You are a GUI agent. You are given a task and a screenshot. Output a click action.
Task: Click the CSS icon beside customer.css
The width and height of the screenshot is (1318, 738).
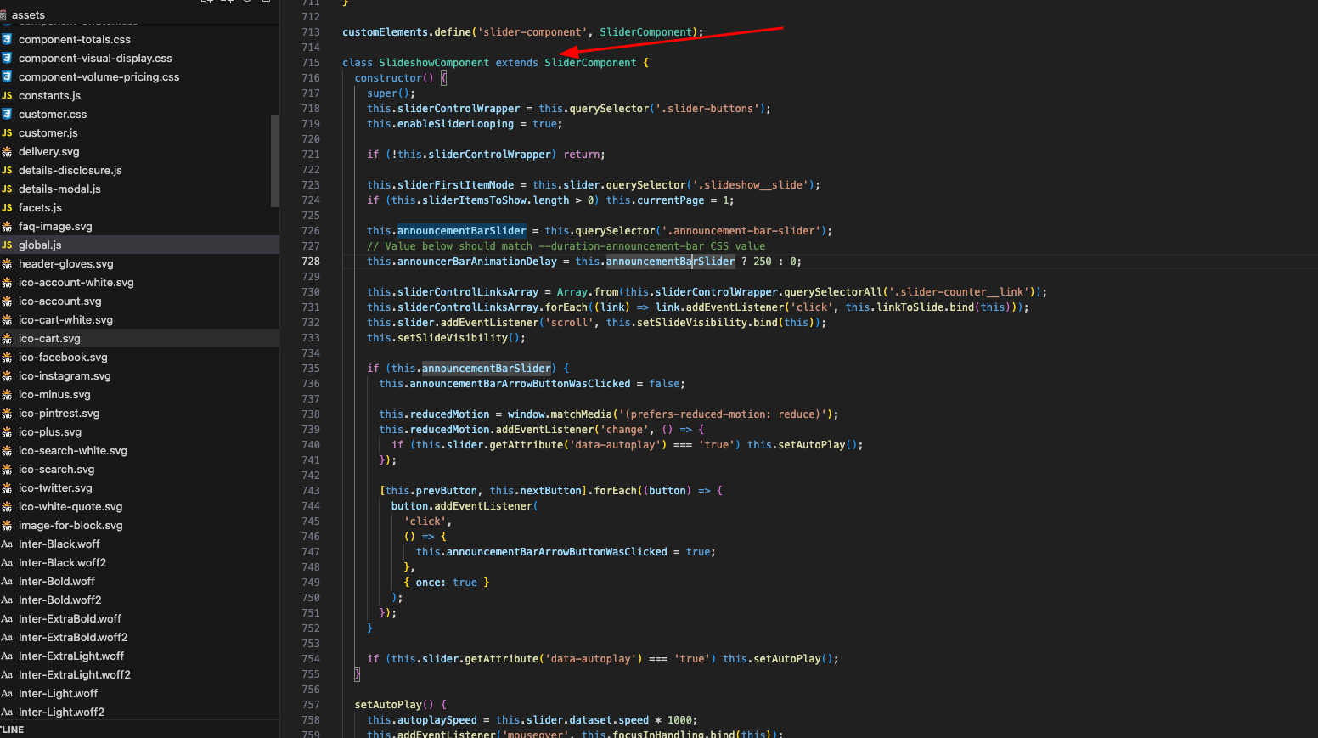(x=7, y=115)
